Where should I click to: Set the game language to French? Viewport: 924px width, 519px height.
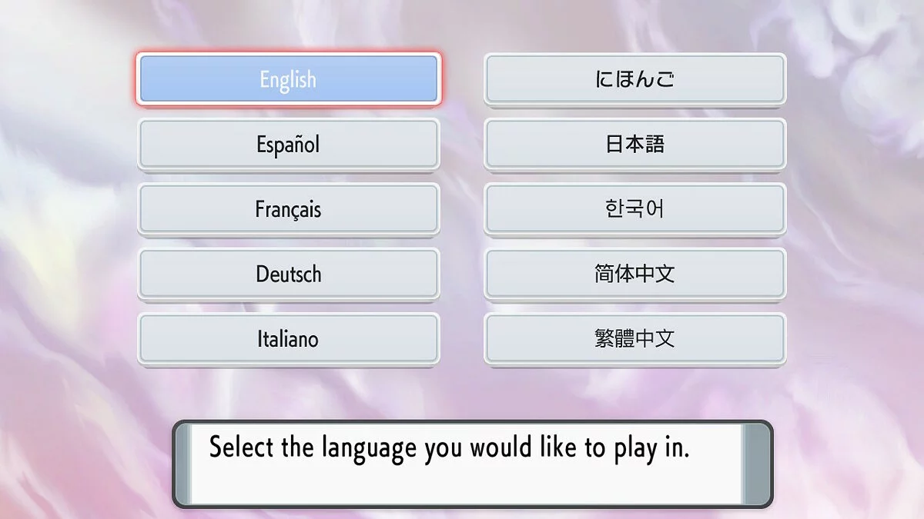[x=288, y=209]
